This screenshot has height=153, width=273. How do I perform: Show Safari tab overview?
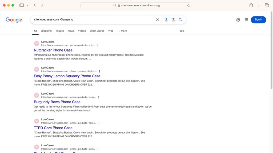[267, 5]
